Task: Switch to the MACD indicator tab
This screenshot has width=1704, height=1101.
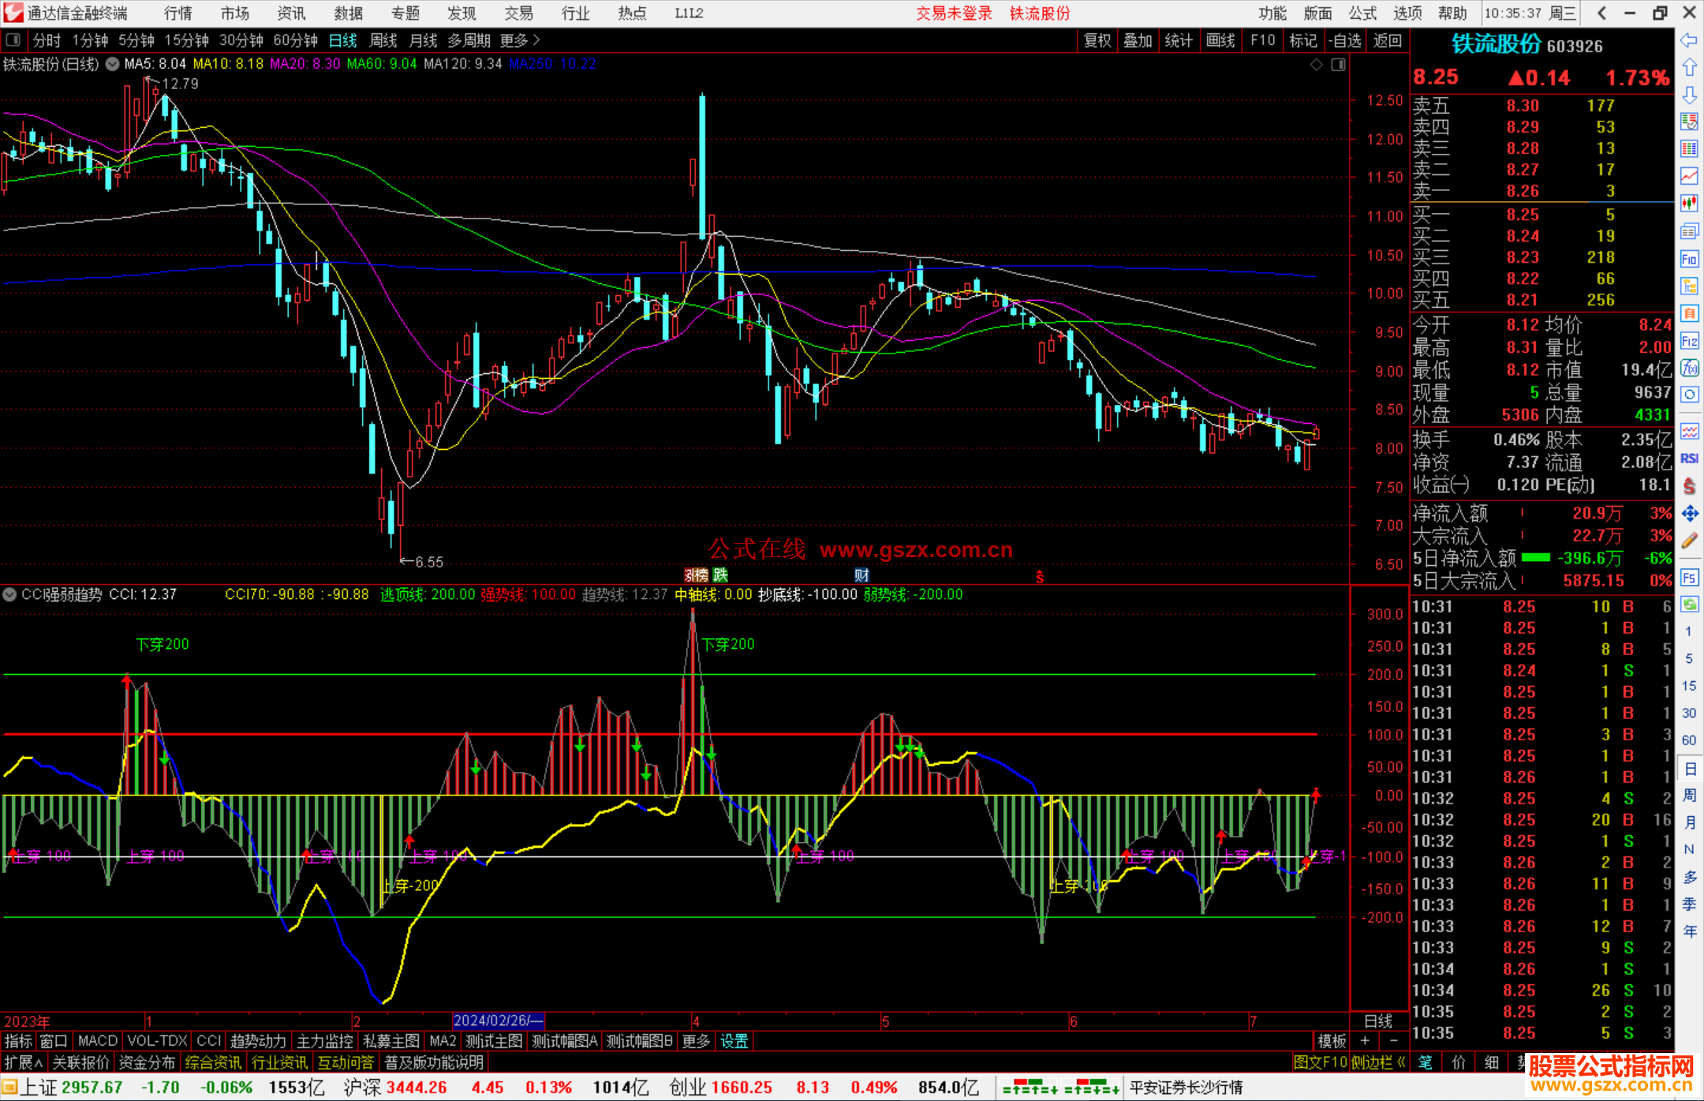Action: pyautogui.click(x=98, y=1041)
